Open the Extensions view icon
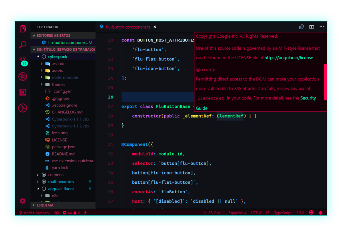The width and height of the screenshot is (342, 237). pyautogui.click(x=23, y=92)
